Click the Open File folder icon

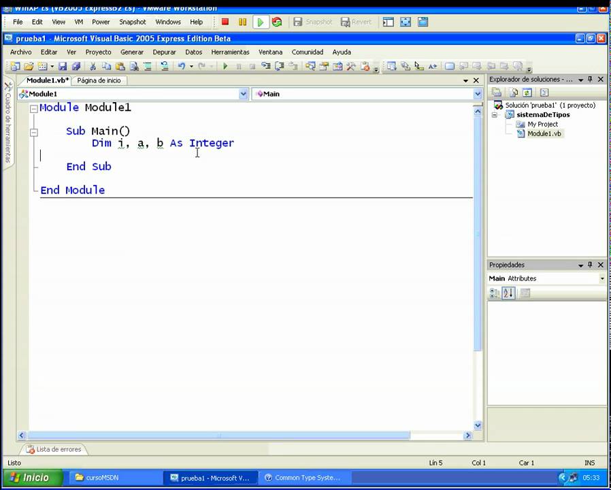pyautogui.click(x=29, y=66)
